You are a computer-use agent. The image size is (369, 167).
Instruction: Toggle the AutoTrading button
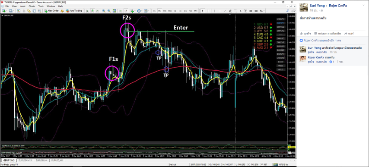(74, 11)
